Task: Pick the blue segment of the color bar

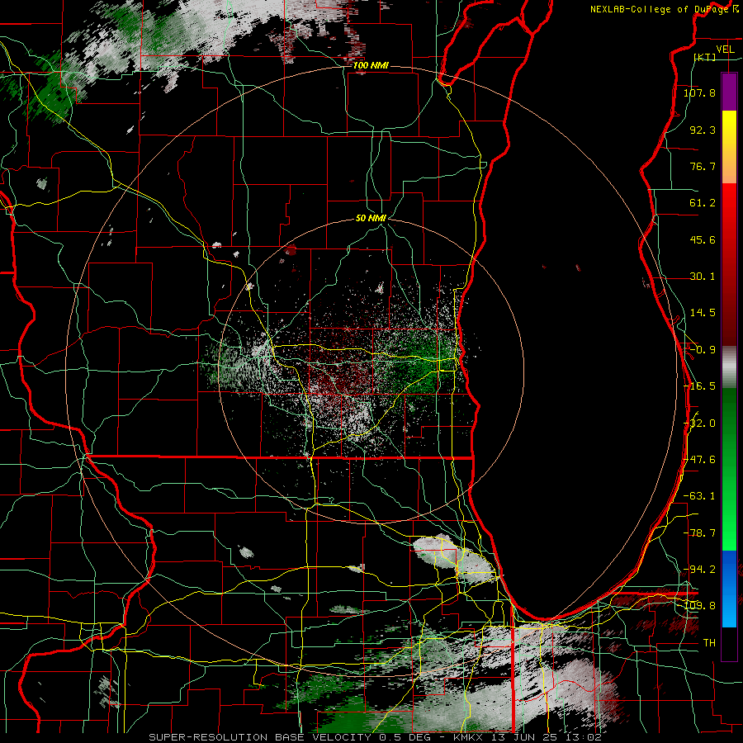Action: (x=729, y=589)
